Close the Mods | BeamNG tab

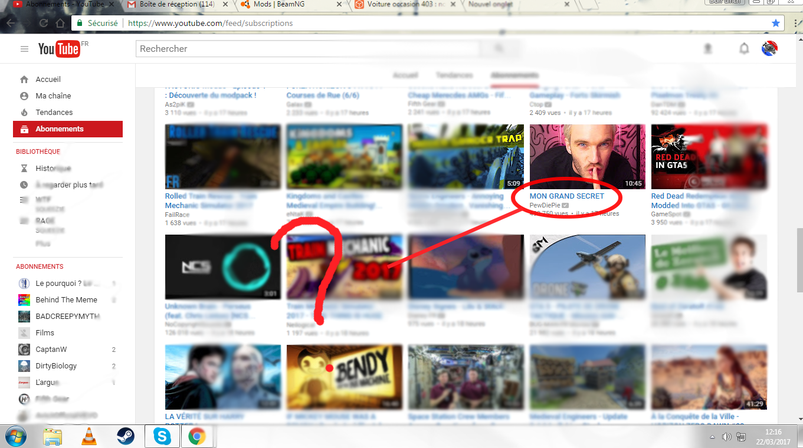[339, 5]
